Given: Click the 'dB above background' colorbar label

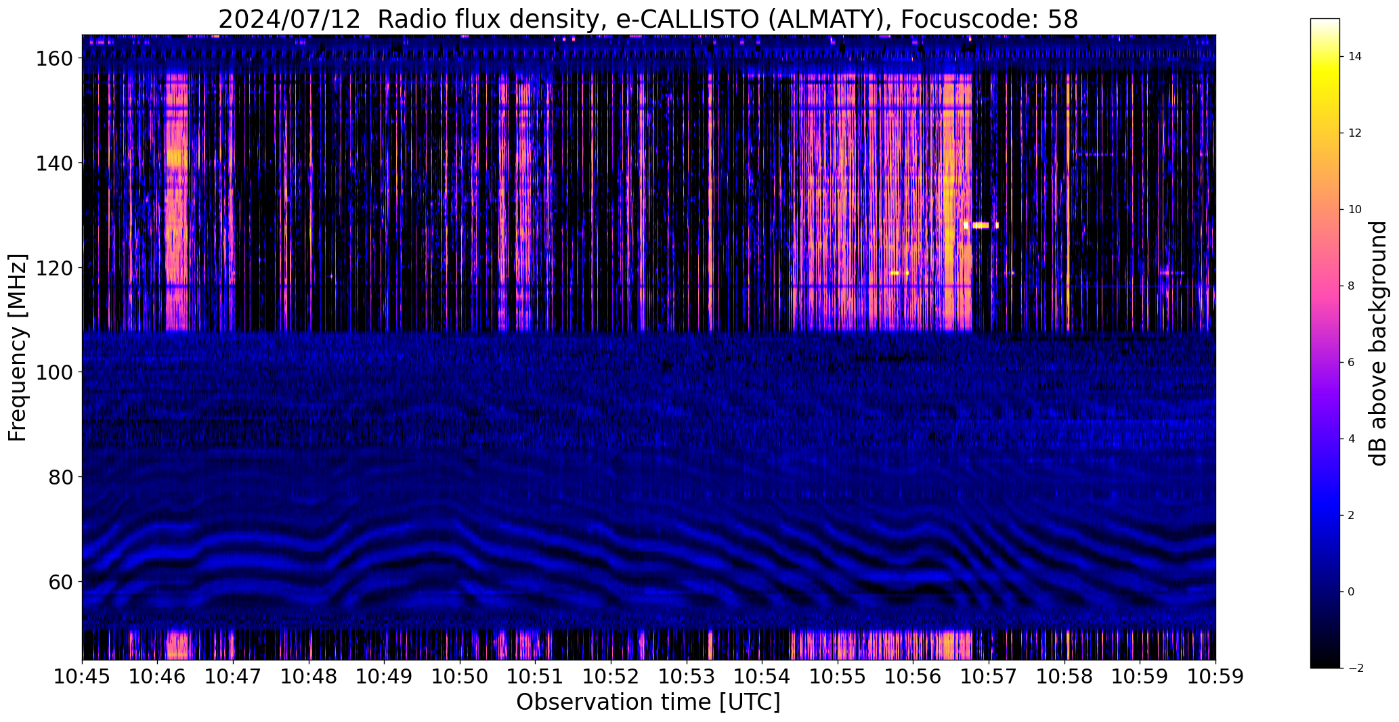Looking at the screenshot, I should (x=1377, y=343).
